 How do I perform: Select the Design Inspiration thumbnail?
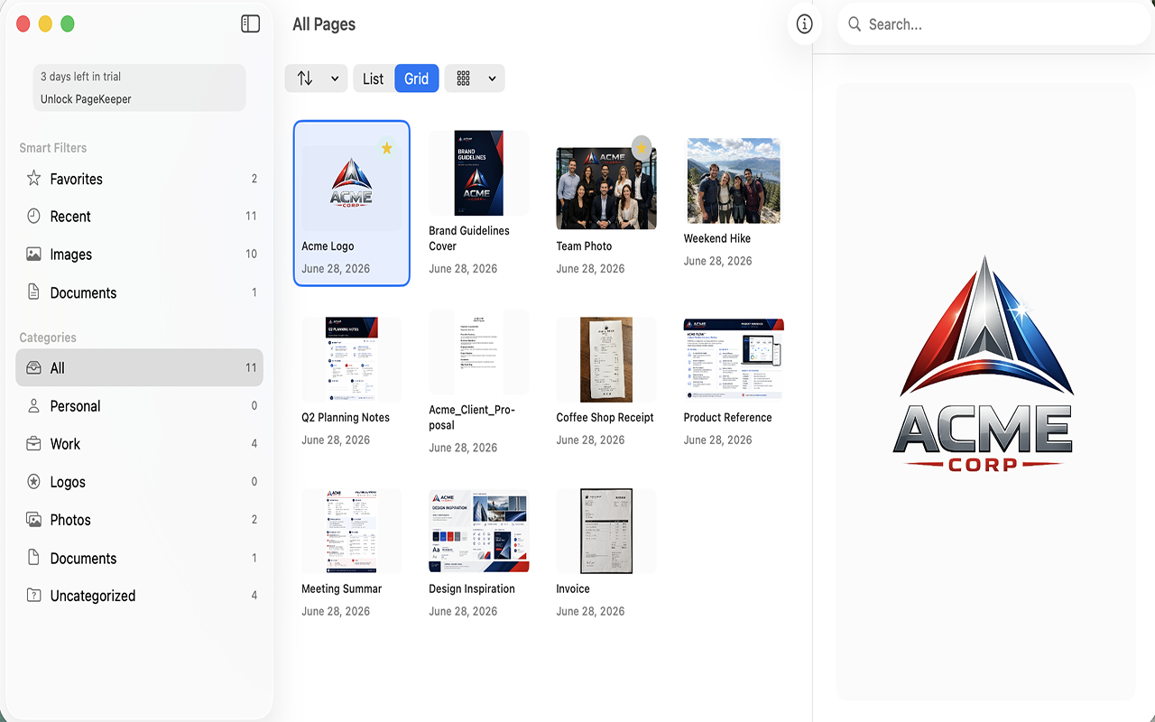pyautogui.click(x=479, y=532)
